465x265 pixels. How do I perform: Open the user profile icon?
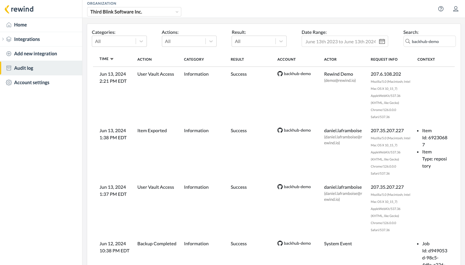[x=456, y=9]
